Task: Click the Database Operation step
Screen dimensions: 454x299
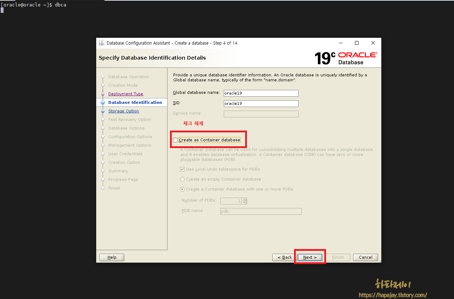Action: pyautogui.click(x=129, y=77)
